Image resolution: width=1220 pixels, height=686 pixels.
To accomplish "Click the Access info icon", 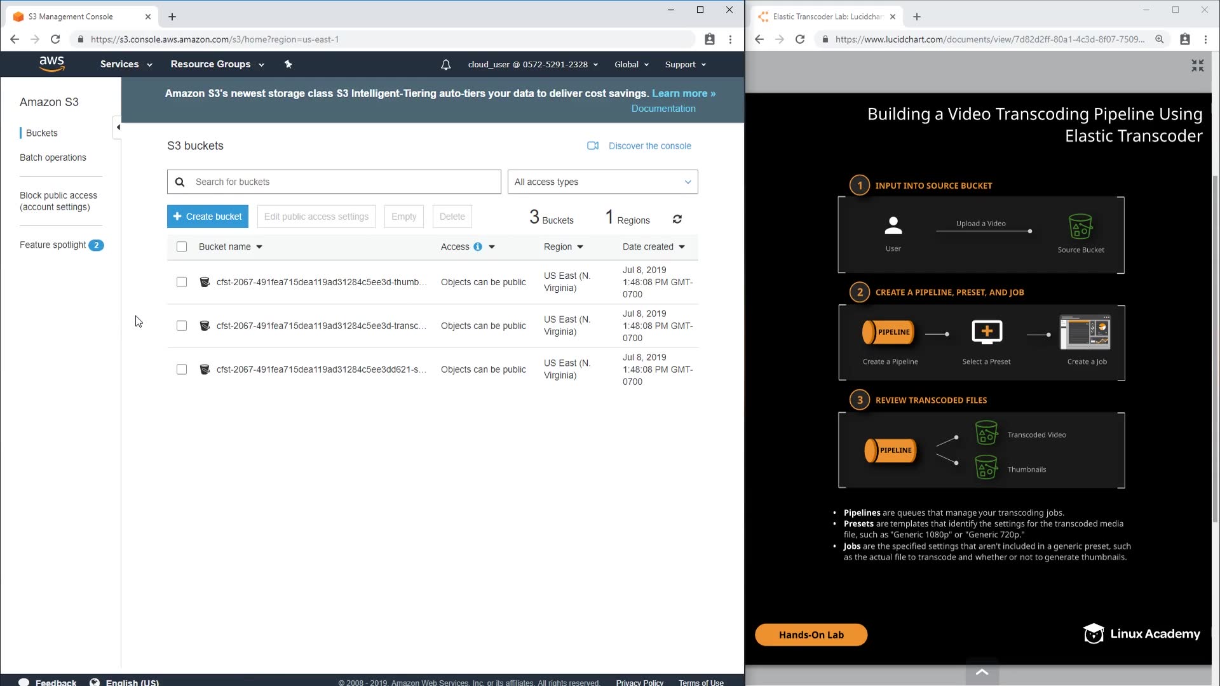I will point(478,246).
